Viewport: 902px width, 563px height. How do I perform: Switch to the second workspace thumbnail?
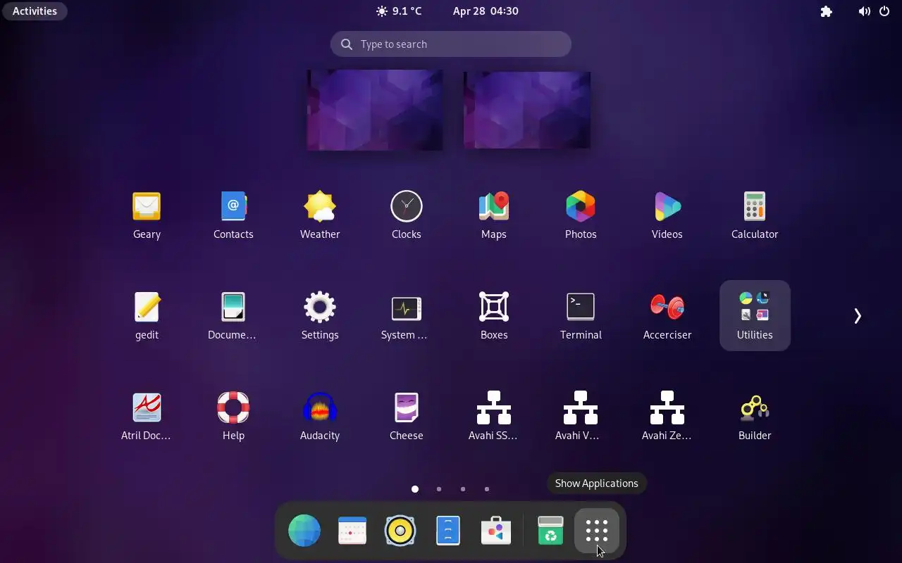[x=527, y=110]
